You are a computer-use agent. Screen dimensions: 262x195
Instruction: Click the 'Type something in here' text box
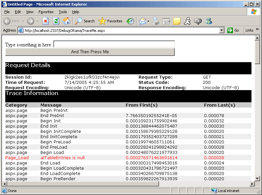pos(114,44)
